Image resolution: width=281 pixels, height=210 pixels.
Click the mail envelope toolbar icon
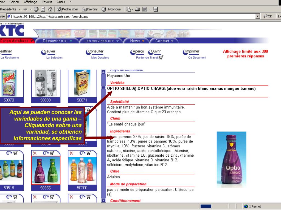[128, 9]
